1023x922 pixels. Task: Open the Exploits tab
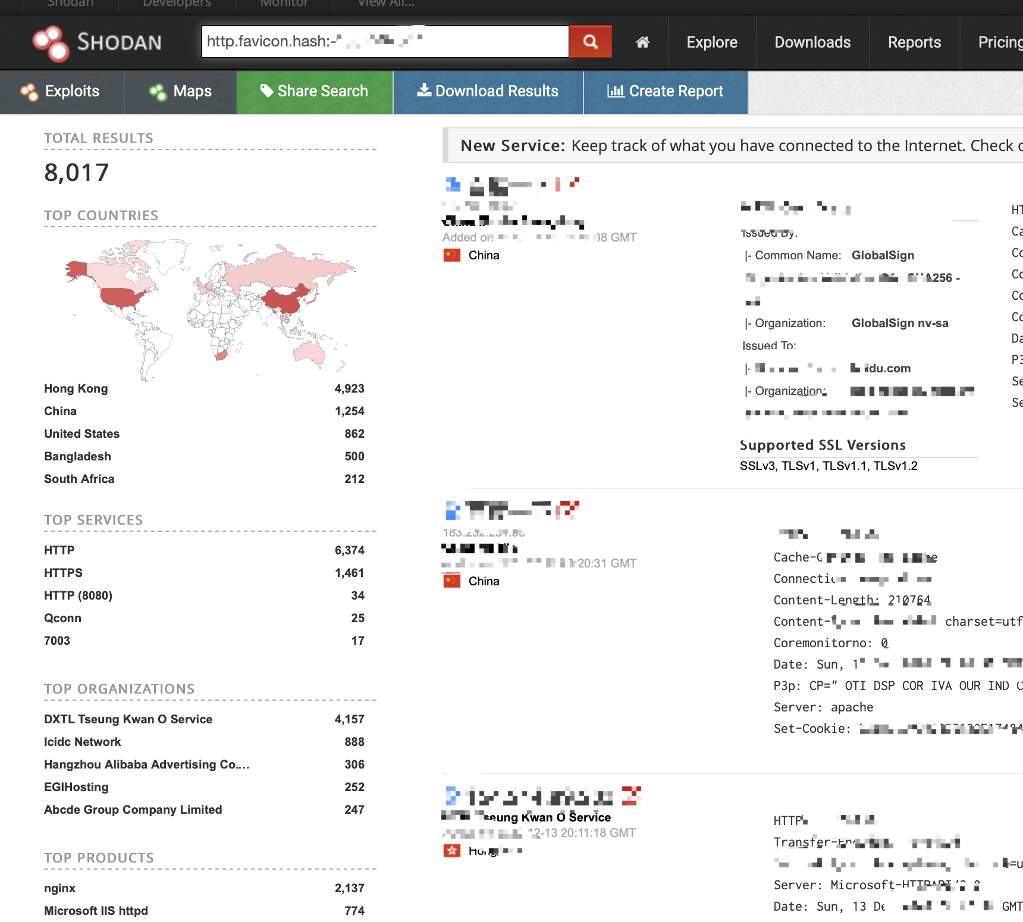62,92
